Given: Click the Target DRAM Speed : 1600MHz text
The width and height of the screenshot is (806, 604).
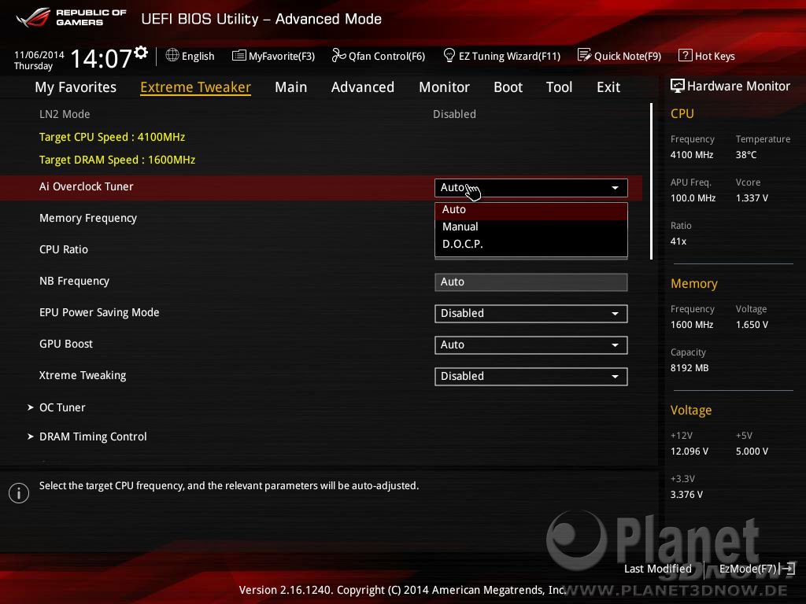Looking at the screenshot, I should 117,160.
